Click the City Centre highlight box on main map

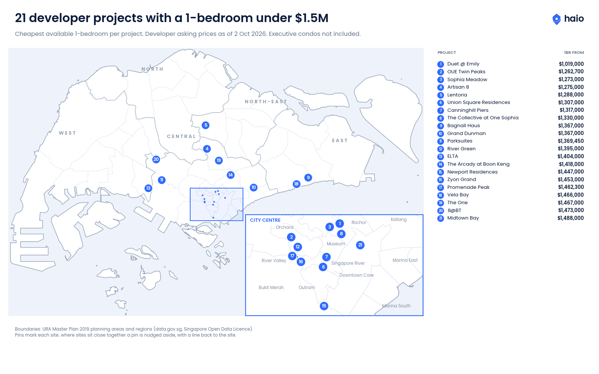pos(217,205)
